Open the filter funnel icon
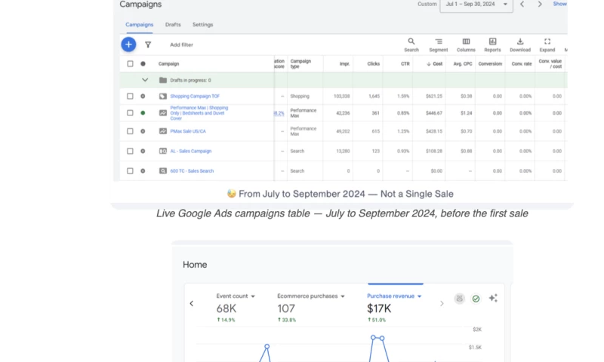604x362 pixels. pyautogui.click(x=148, y=44)
